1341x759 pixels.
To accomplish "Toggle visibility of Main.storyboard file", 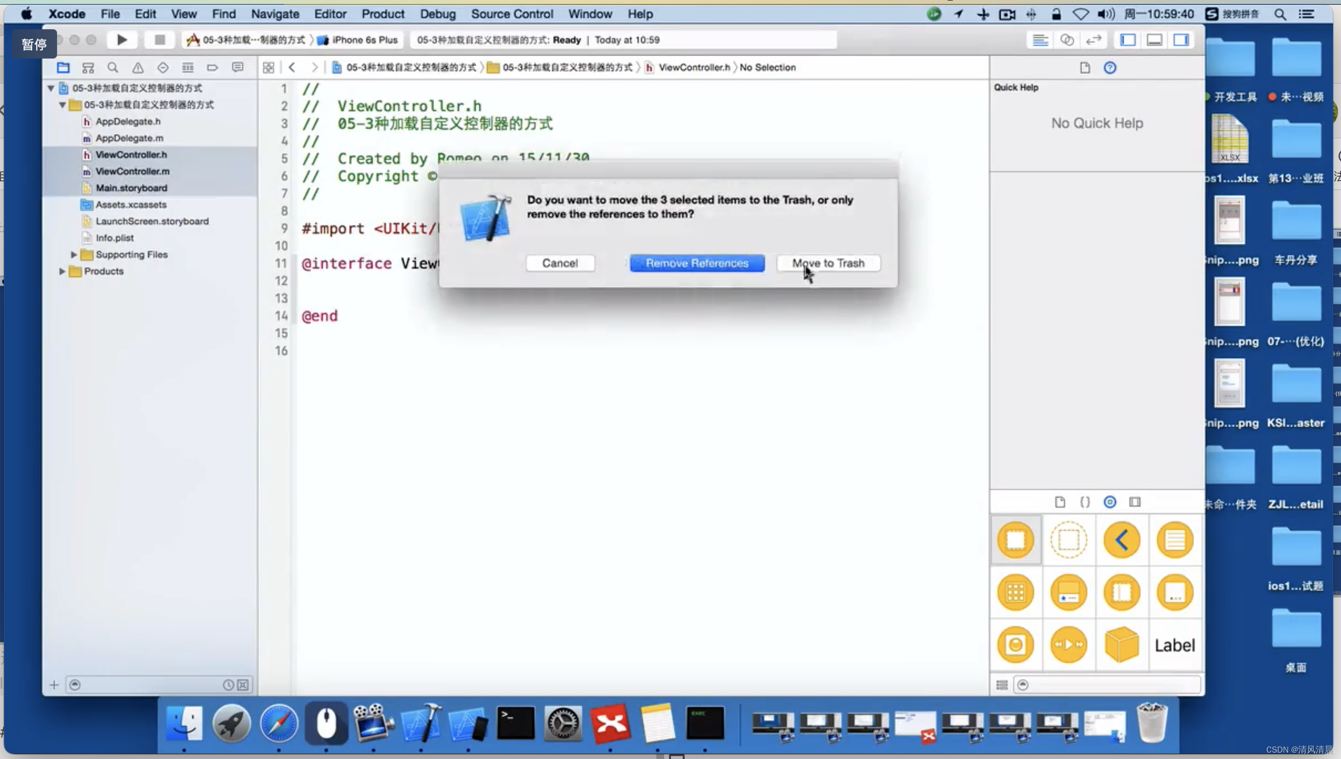I will click(x=131, y=187).
